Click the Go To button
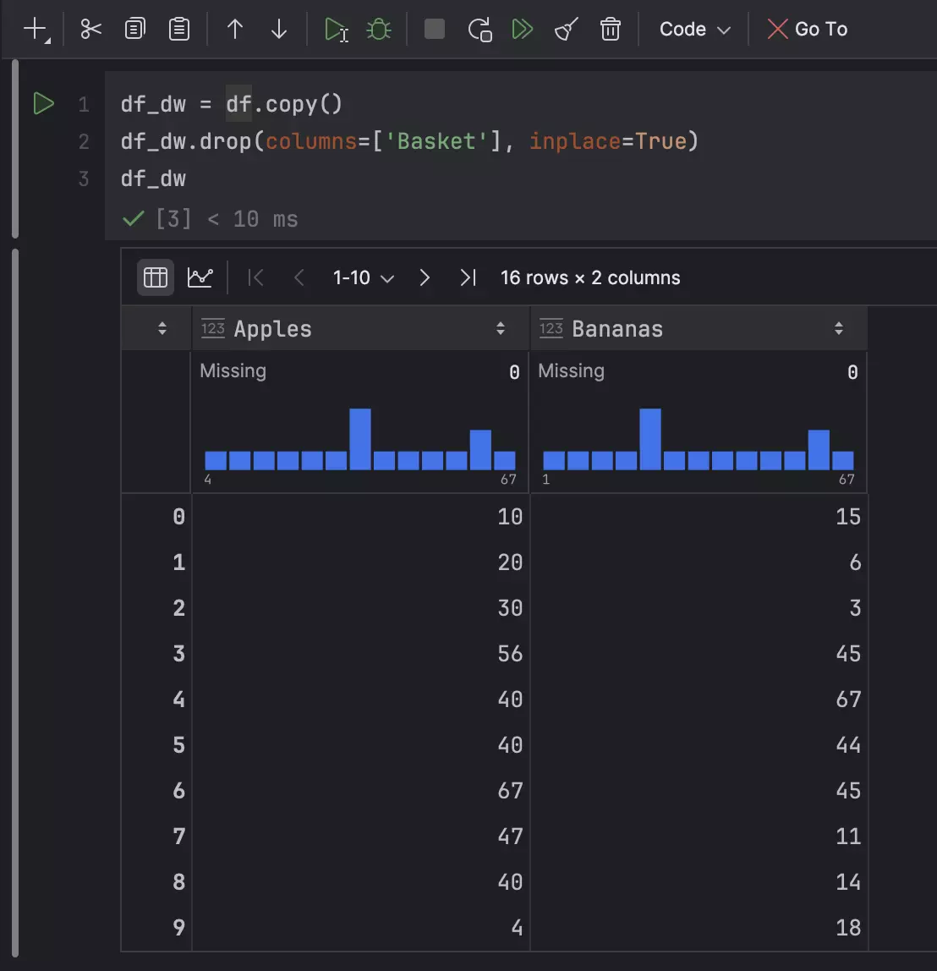 [x=807, y=30]
